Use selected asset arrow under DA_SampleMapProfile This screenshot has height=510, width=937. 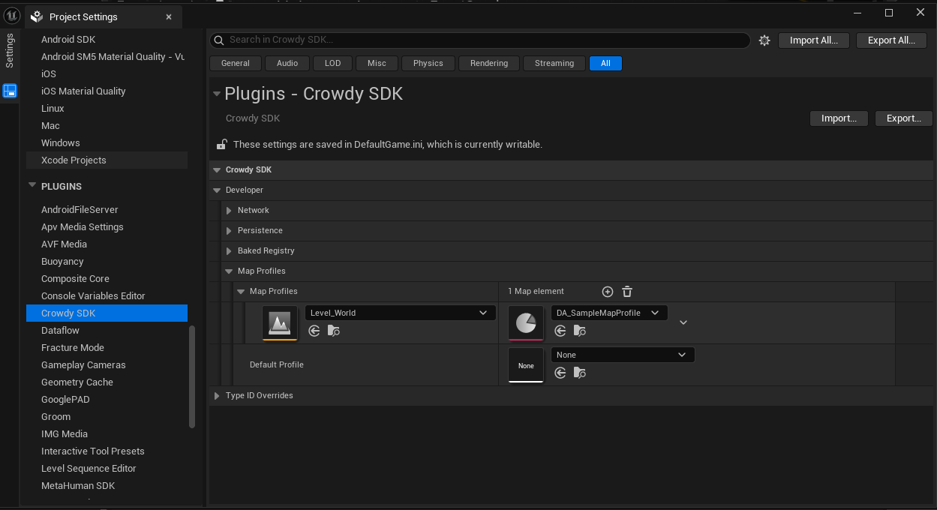click(560, 331)
